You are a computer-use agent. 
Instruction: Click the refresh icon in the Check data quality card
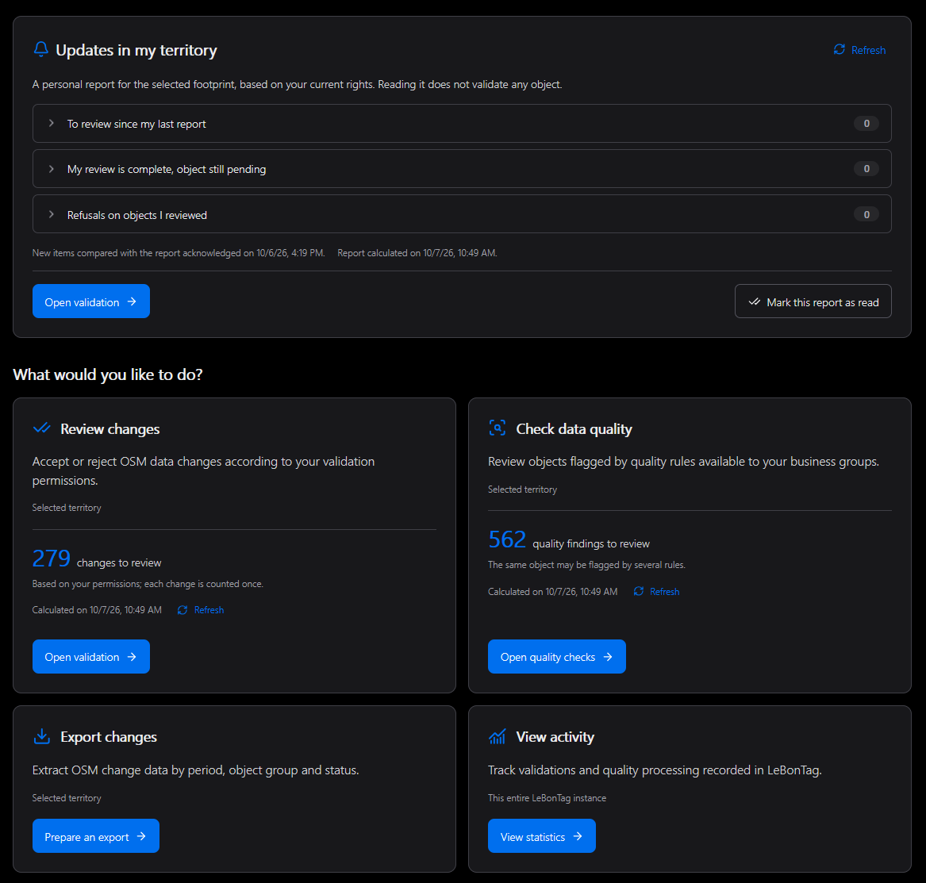tap(639, 591)
